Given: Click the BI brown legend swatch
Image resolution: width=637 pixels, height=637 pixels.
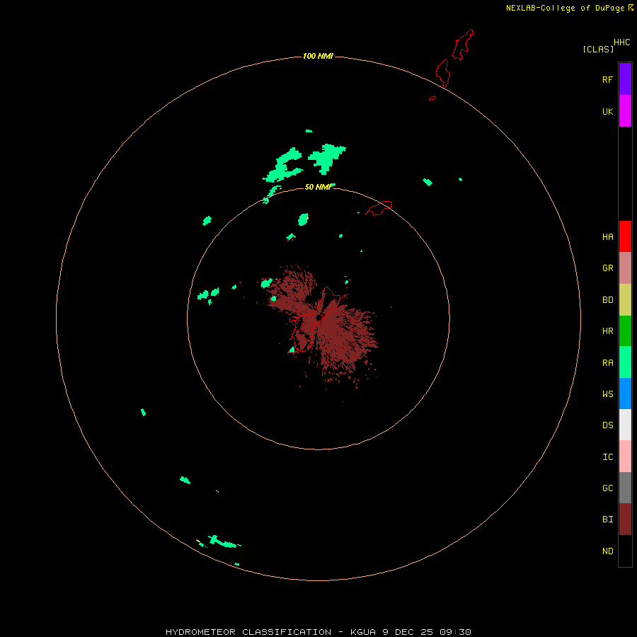Looking at the screenshot, I should pos(625,520).
